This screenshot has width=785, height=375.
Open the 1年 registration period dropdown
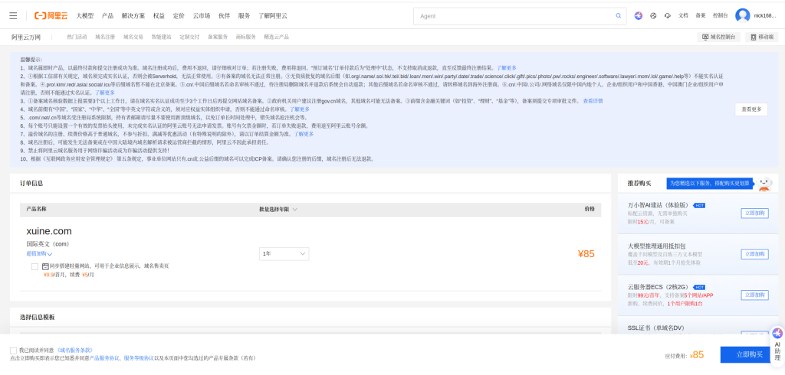pos(284,253)
